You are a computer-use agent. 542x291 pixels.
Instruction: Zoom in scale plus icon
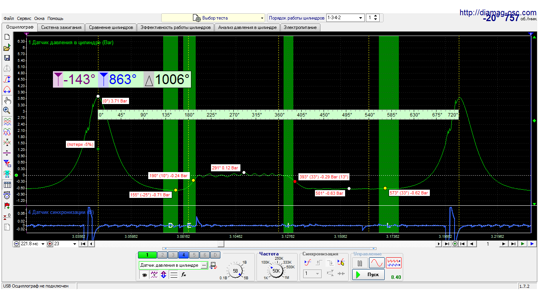(x=50, y=244)
